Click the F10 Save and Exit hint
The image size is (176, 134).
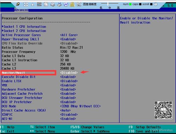coord(144,132)
